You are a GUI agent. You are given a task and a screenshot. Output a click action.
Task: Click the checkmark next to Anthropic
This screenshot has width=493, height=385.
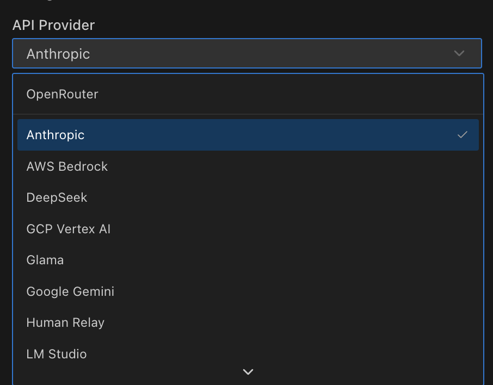[463, 134]
